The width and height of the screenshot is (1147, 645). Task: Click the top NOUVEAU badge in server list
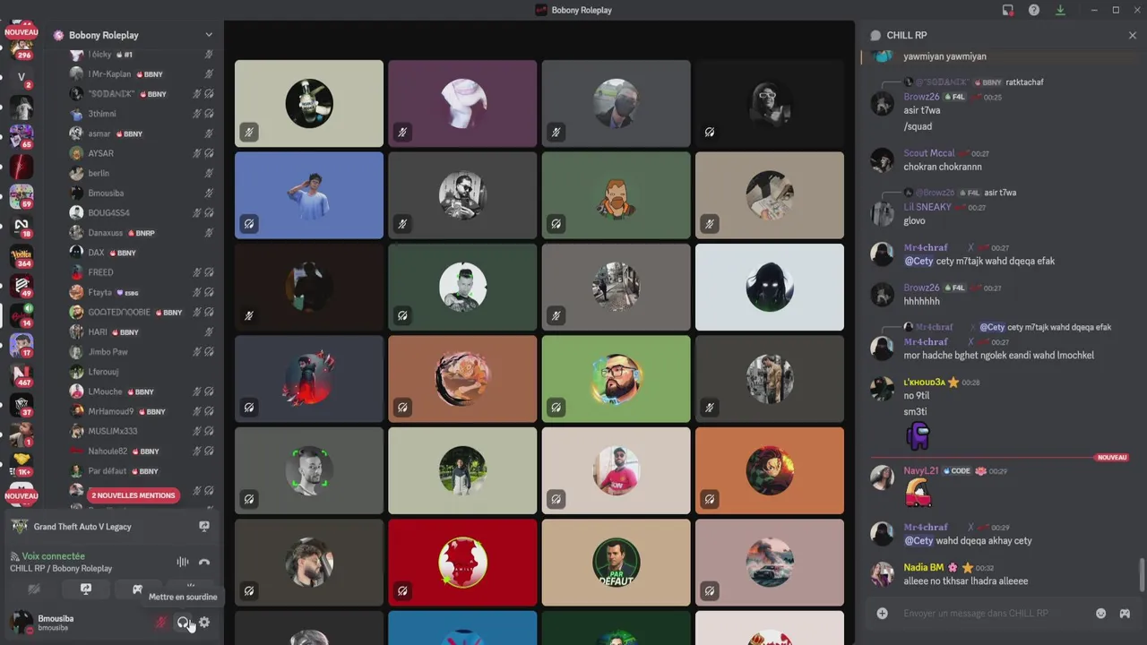coord(22,32)
